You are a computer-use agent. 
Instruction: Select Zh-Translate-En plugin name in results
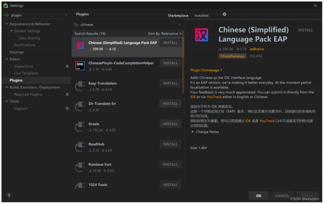point(102,103)
